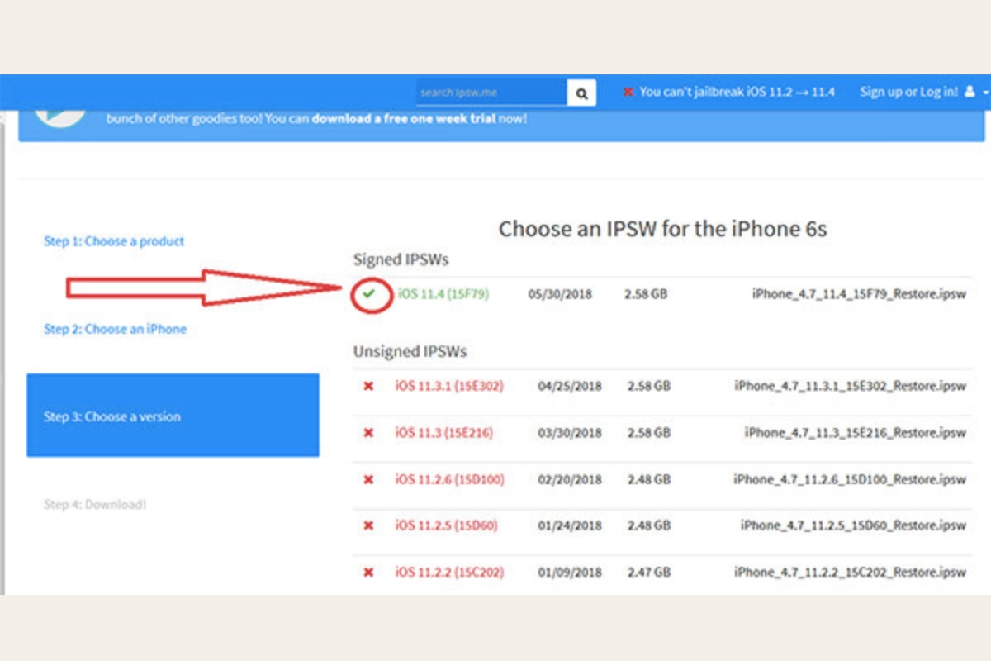Click the user account profile icon
This screenshot has width=991, height=661.
pos(970,92)
